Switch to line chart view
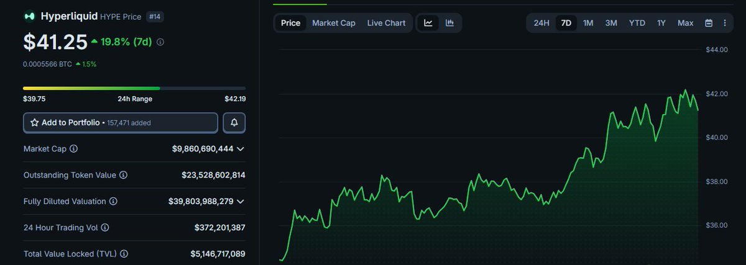The width and height of the screenshot is (746, 265). 428,23
